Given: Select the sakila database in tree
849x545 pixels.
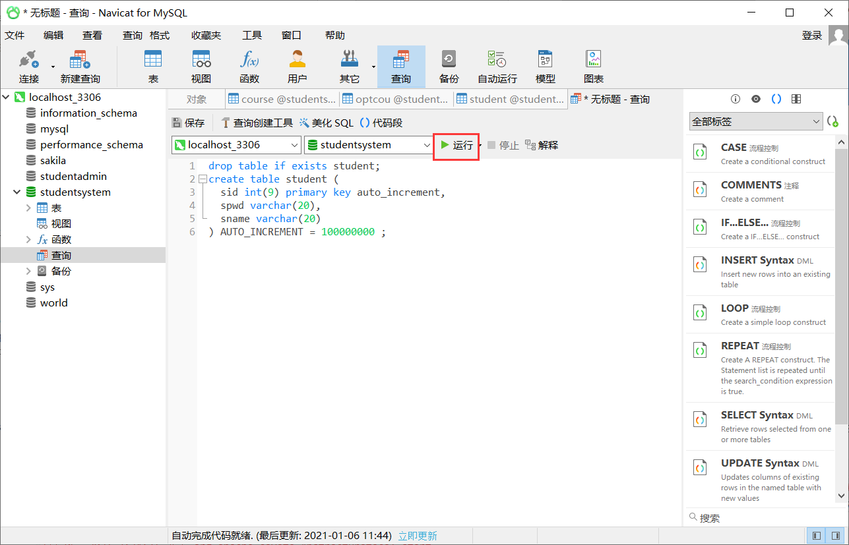Looking at the screenshot, I should [53, 161].
